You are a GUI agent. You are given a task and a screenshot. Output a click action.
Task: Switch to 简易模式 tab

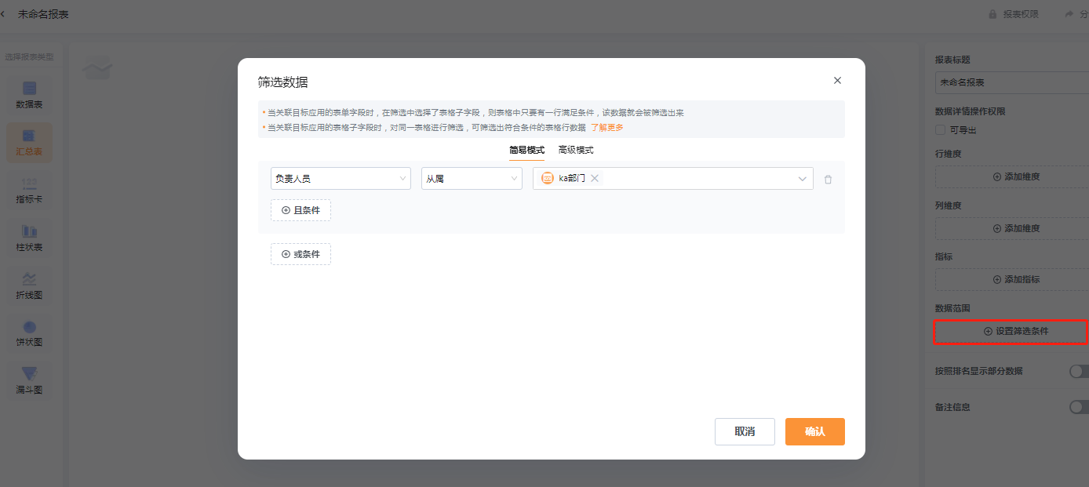point(526,150)
